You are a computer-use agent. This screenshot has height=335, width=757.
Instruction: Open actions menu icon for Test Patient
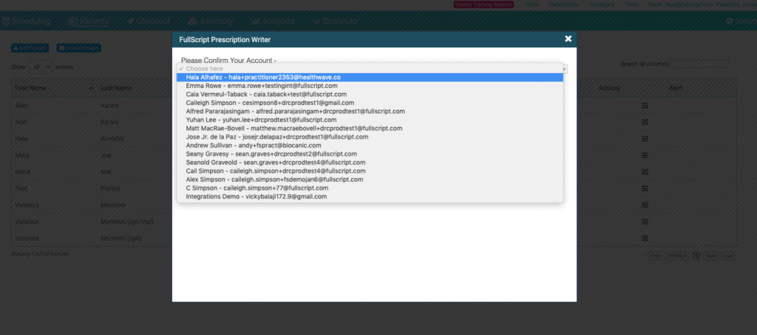(x=645, y=188)
